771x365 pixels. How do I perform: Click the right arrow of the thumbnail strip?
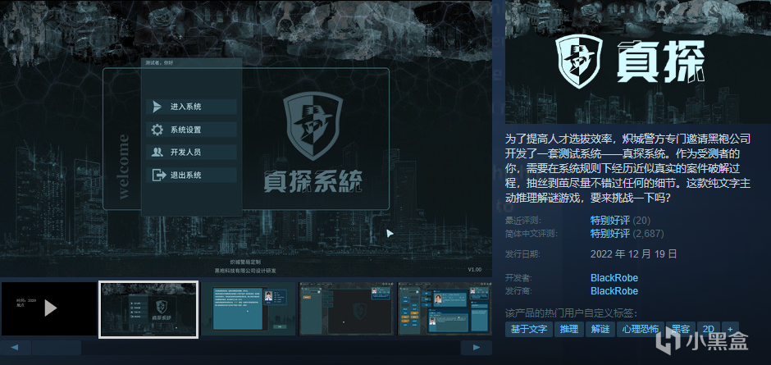point(477,348)
